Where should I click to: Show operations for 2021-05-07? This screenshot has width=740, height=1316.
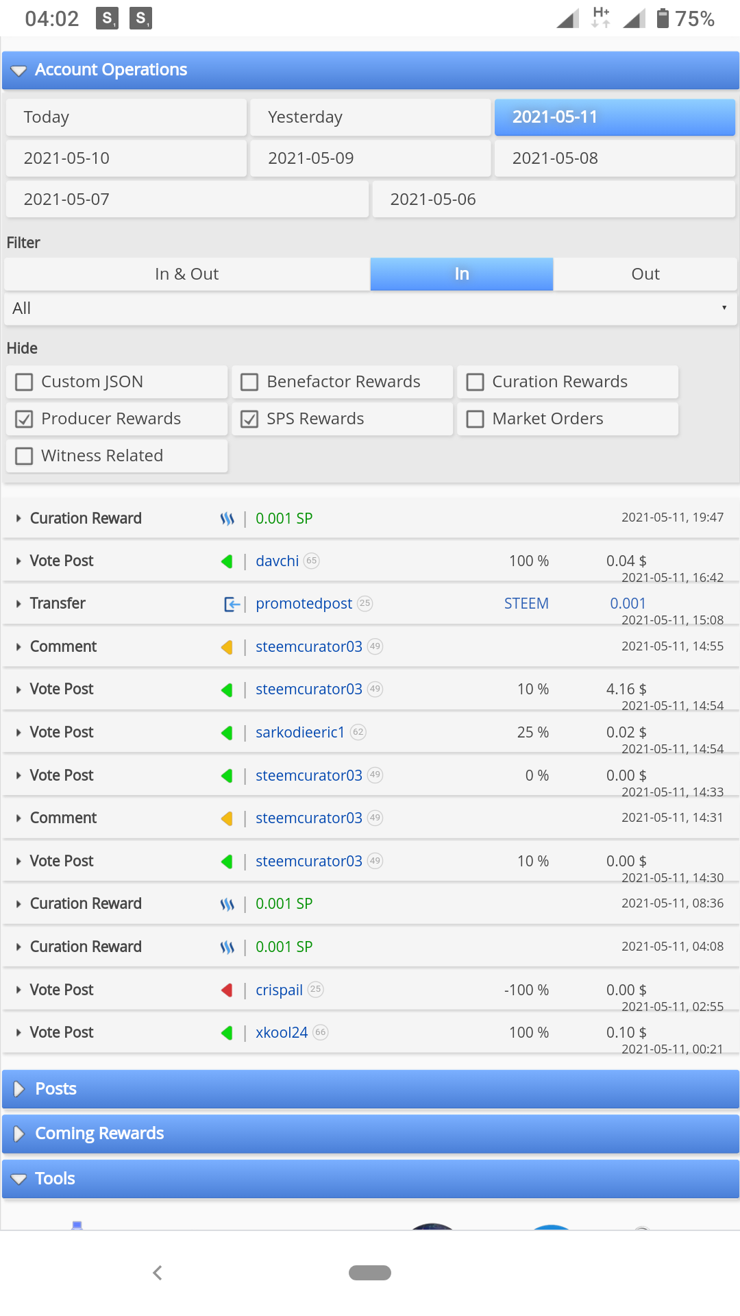coord(187,199)
